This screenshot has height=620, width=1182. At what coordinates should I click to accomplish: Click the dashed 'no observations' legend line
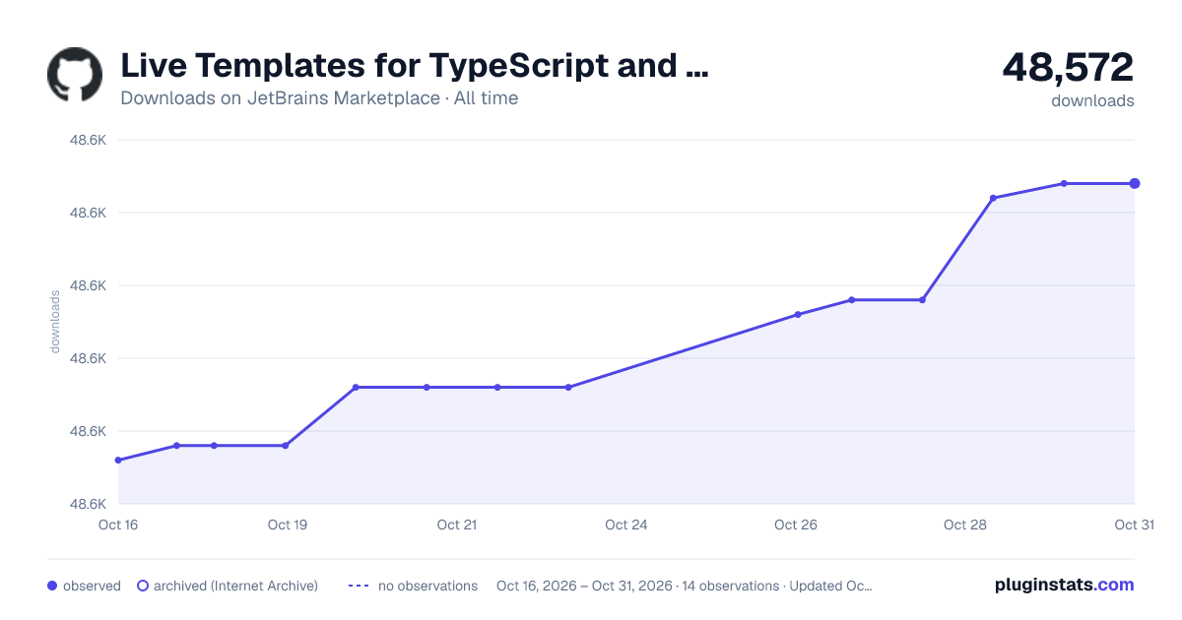tap(359, 586)
